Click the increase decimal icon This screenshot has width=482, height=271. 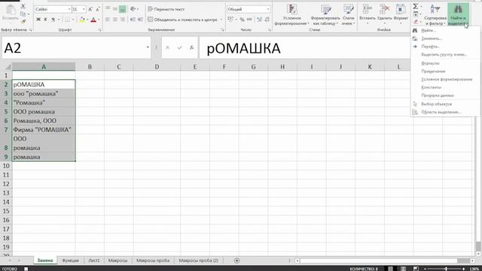click(x=259, y=20)
